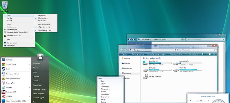Open the Backup (E:) drive icon
This screenshot has height=103, width=230.
(145, 70)
